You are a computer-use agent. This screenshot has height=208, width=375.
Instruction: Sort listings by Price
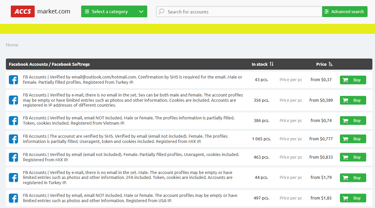point(324,64)
